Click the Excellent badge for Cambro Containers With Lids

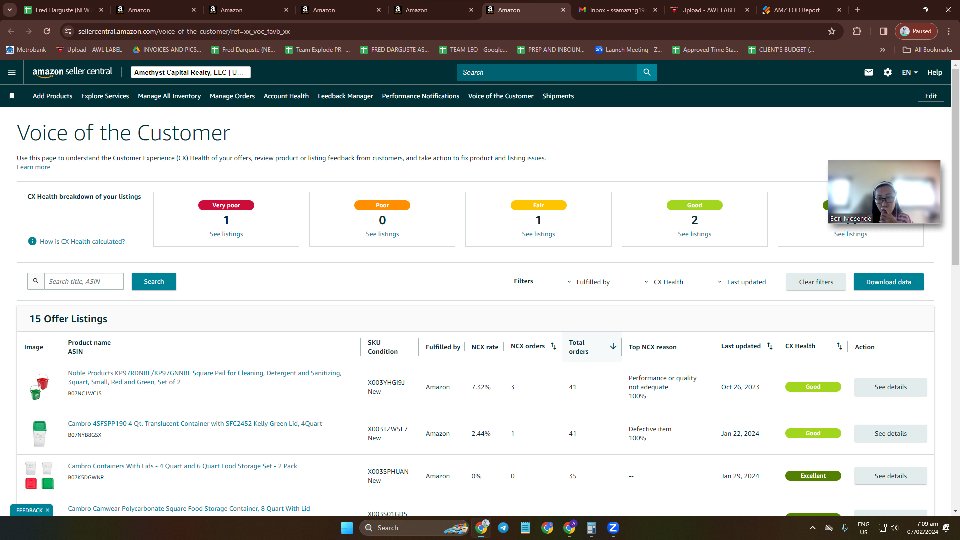(813, 476)
